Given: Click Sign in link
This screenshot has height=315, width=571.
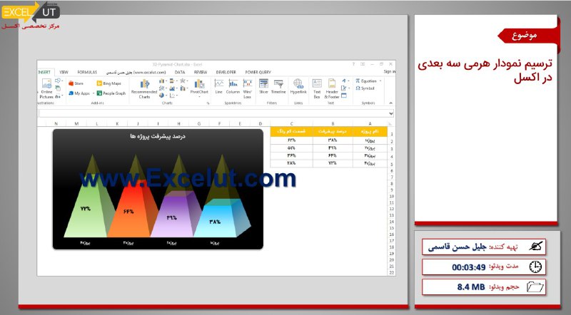Looking at the screenshot, I should (389, 72).
